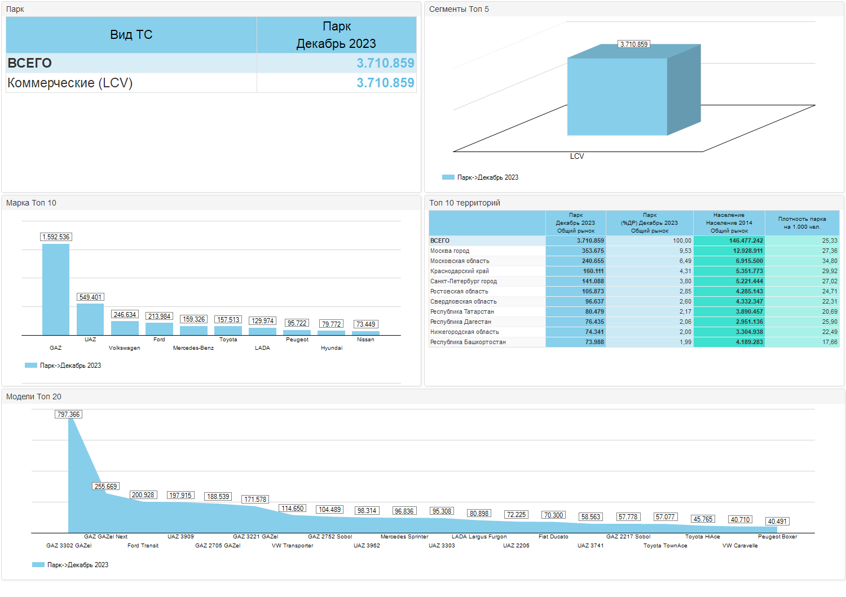This screenshot has width=846, height=597.
Task: Click the UAZ 3909 value 197.915
Action: pyautogui.click(x=180, y=496)
